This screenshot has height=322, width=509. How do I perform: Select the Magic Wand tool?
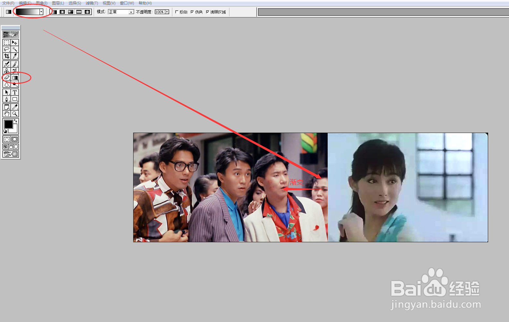click(15, 49)
